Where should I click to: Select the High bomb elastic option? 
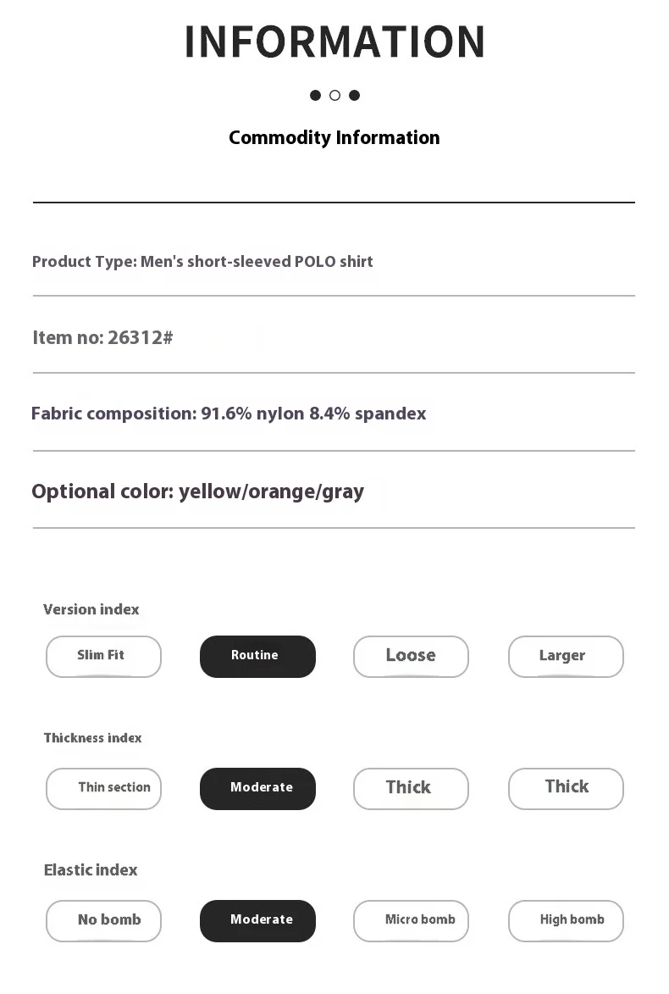(x=566, y=920)
